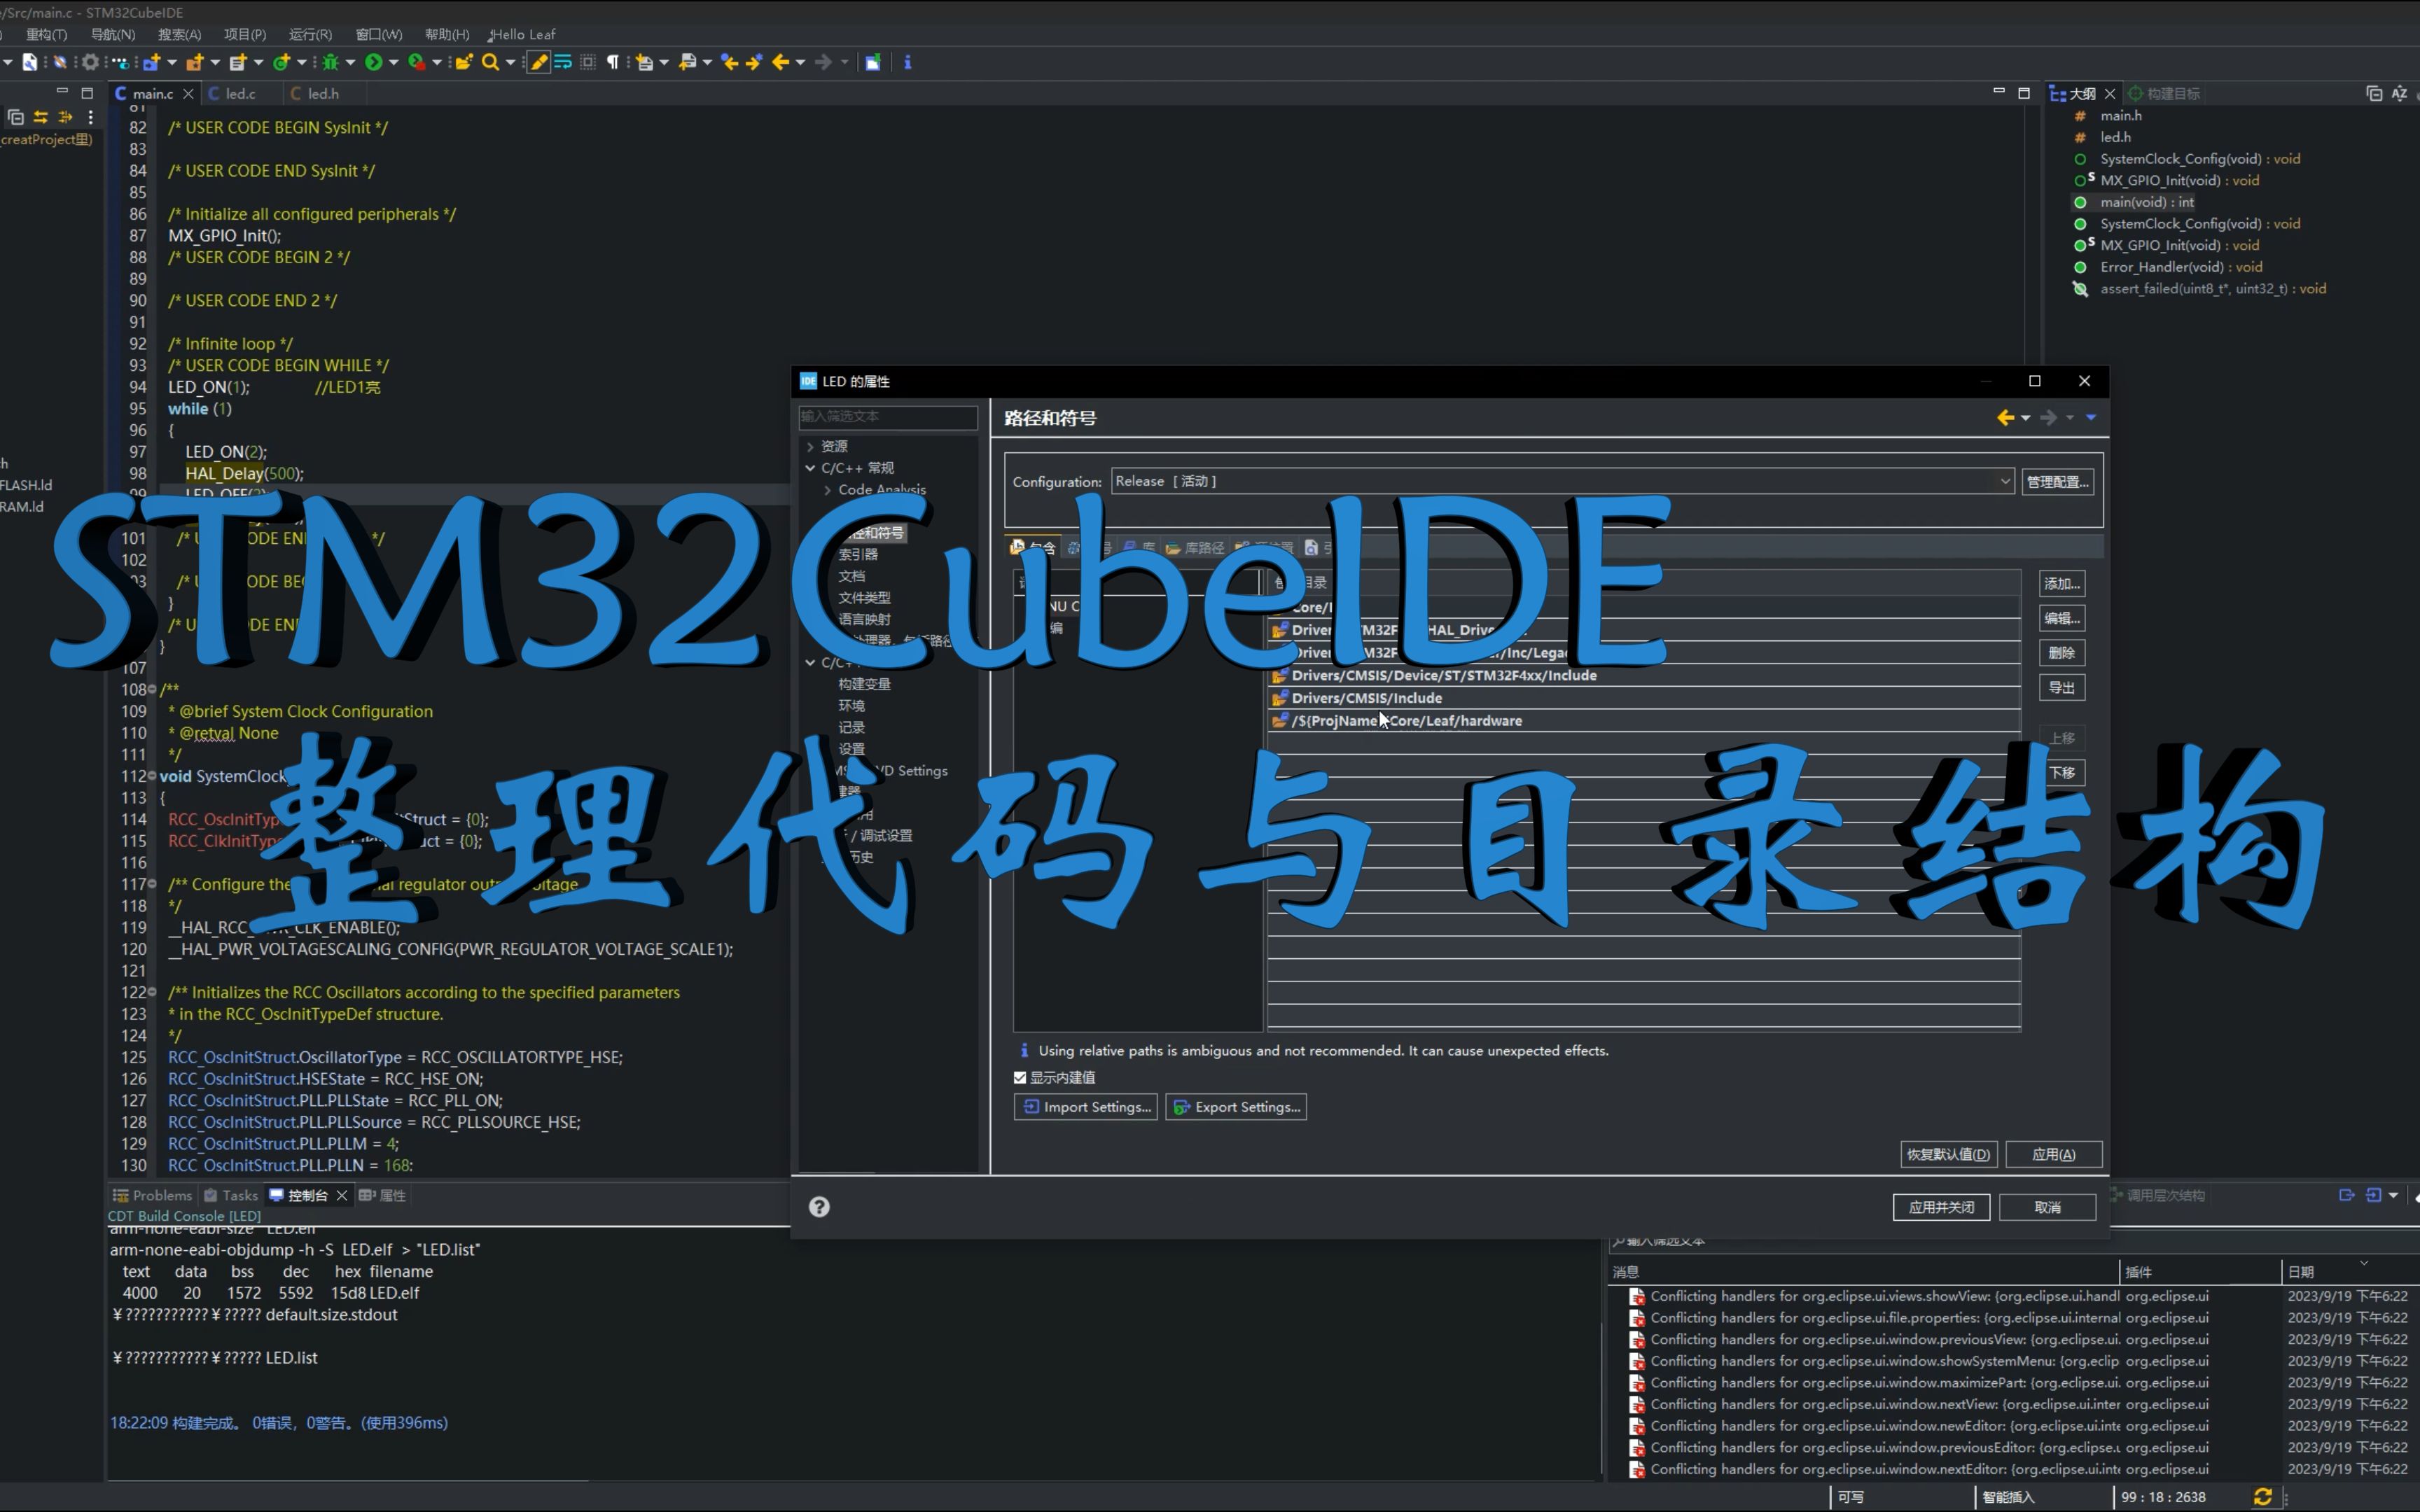Image resolution: width=2420 pixels, height=1512 pixels.
Task: Click Import Settings... button
Action: tap(1085, 1107)
